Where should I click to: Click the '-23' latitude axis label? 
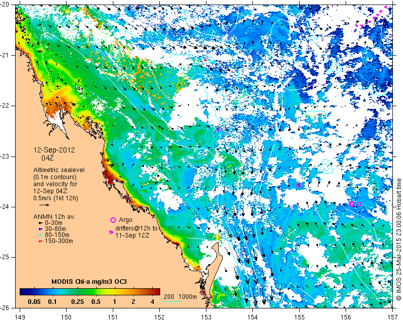click(5, 156)
